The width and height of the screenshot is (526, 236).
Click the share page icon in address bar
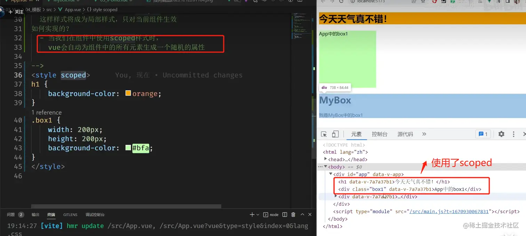(414, 2)
